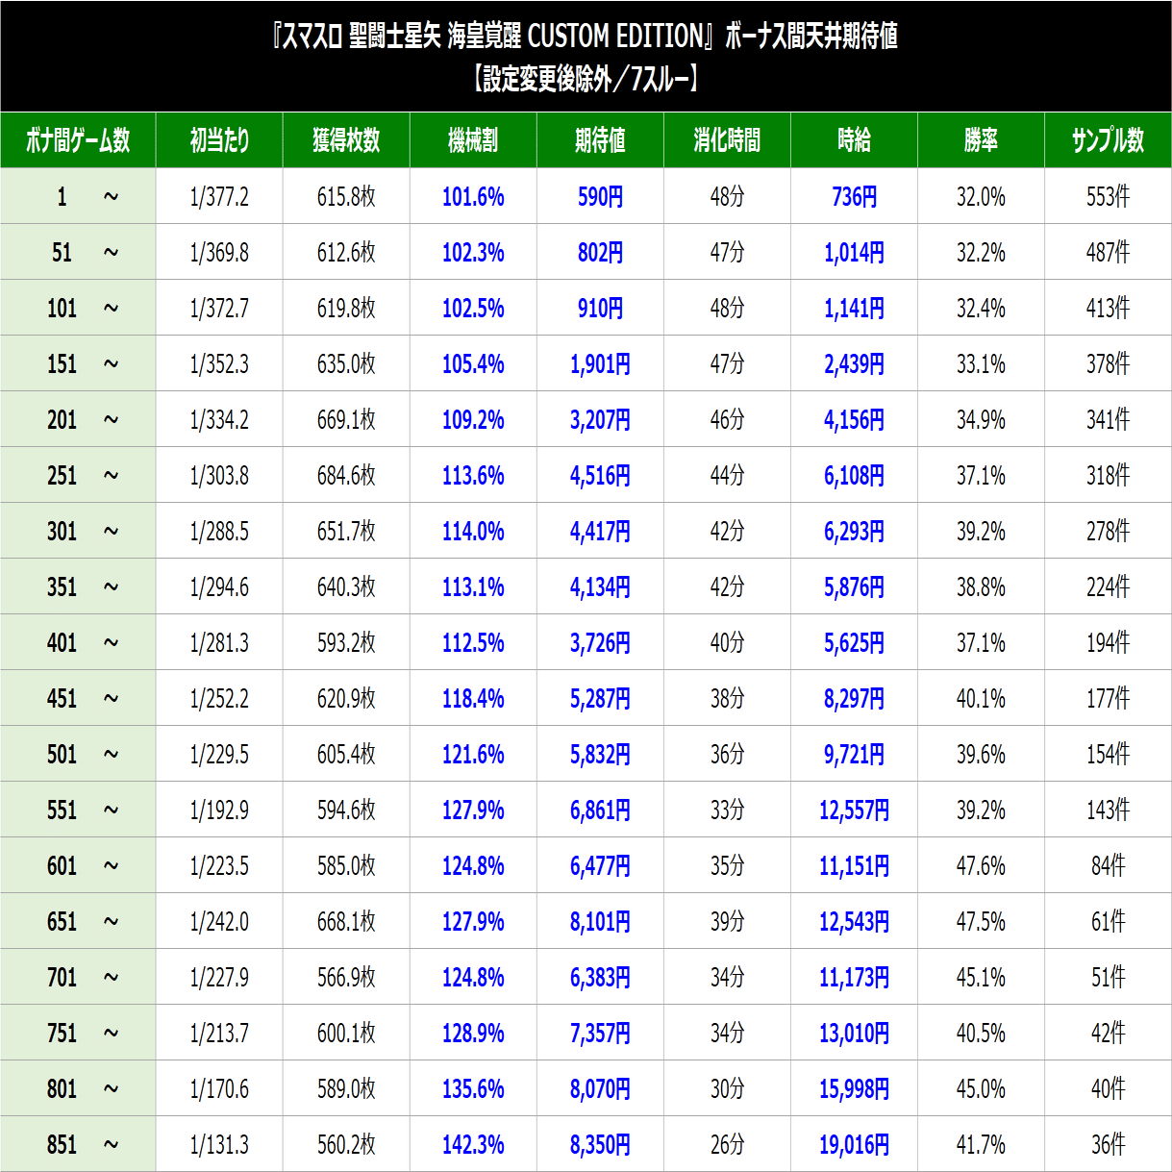Click the 551 ~ game range row label

pos(78,810)
